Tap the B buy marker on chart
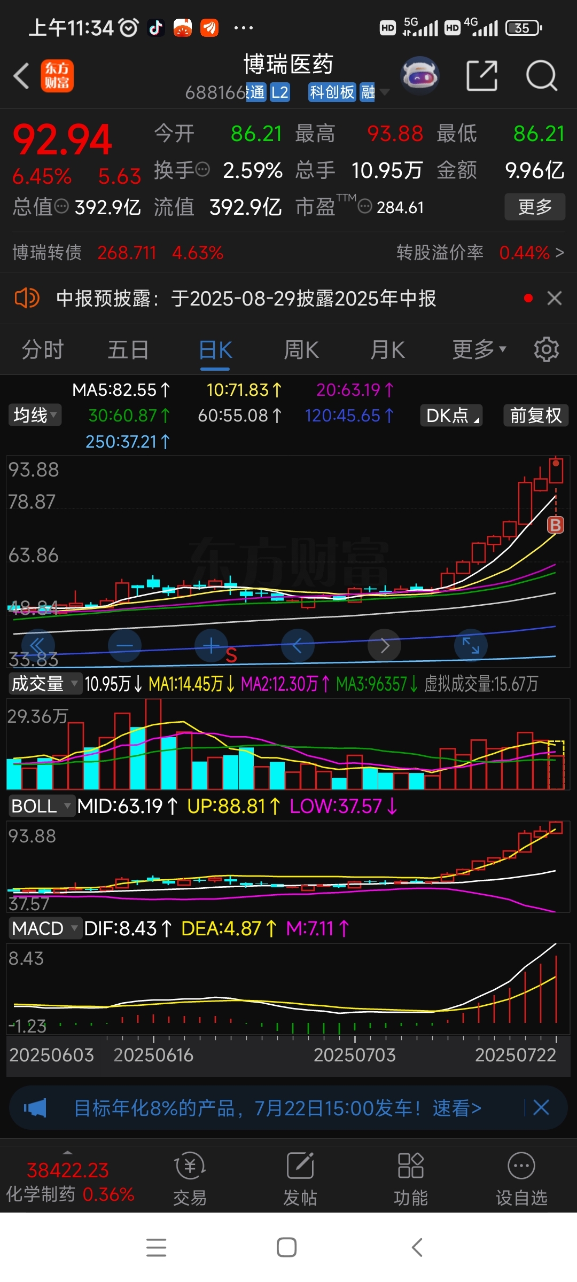The width and height of the screenshot is (577, 1282). pyautogui.click(x=556, y=525)
